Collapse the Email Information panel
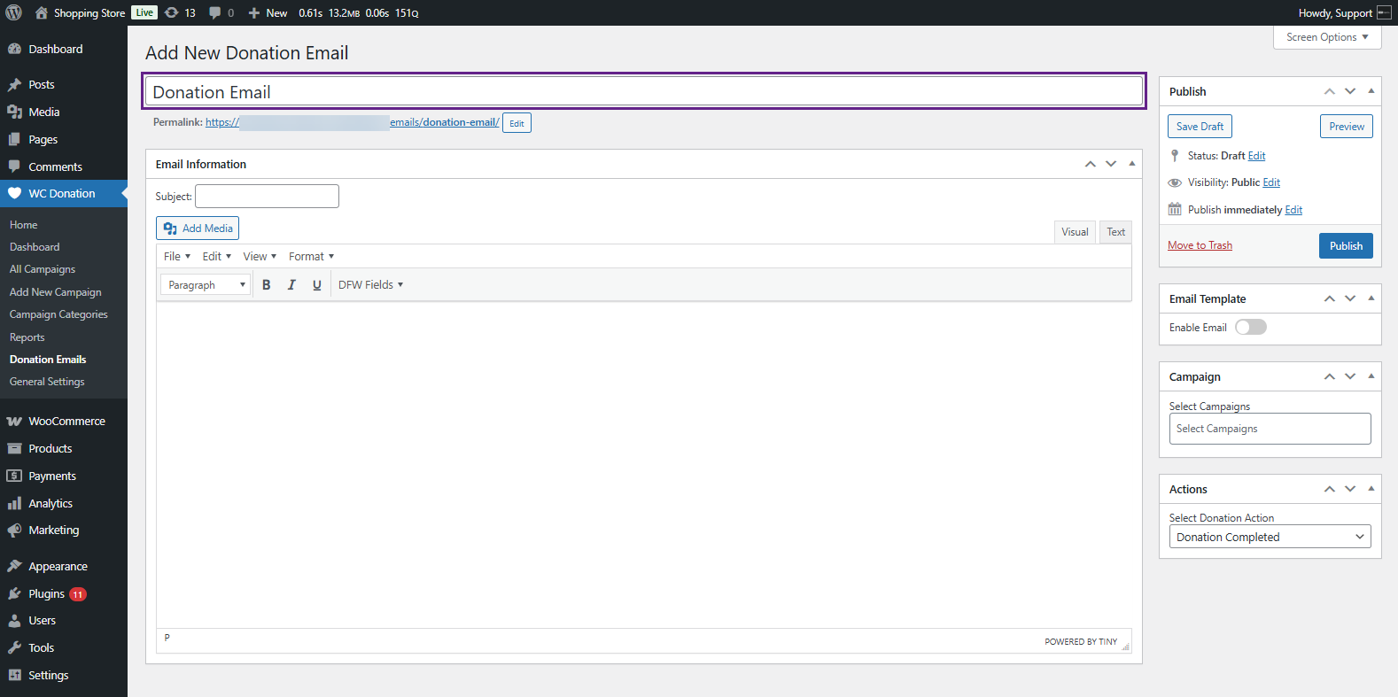Image resolution: width=1398 pixels, height=697 pixels. [x=1131, y=164]
